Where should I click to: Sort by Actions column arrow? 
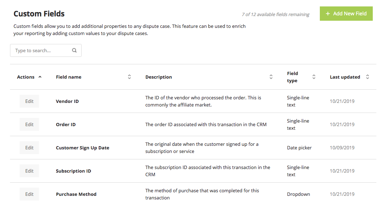pyautogui.click(x=40, y=77)
